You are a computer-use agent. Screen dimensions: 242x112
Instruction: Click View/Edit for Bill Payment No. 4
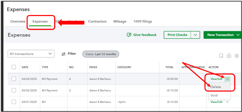[x=216, y=79]
